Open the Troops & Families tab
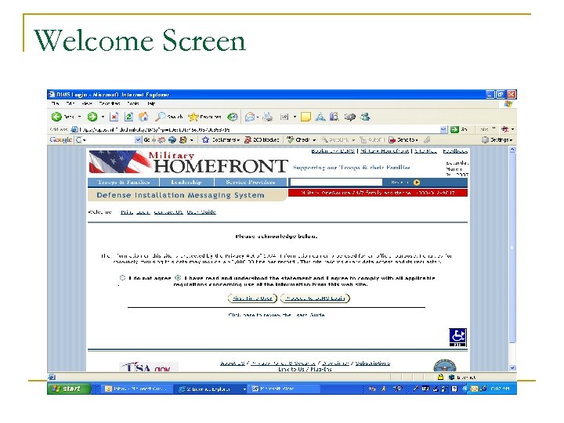564x423 pixels. [124, 183]
